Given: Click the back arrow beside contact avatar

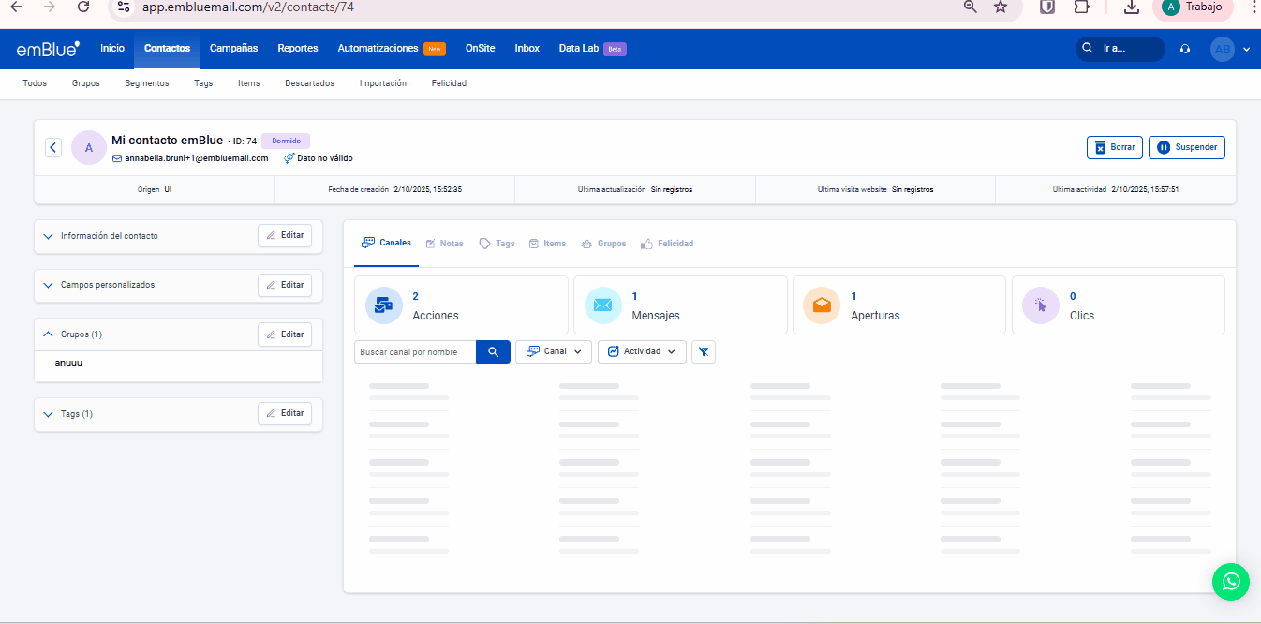Looking at the screenshot, I should (x=53, y=147).
